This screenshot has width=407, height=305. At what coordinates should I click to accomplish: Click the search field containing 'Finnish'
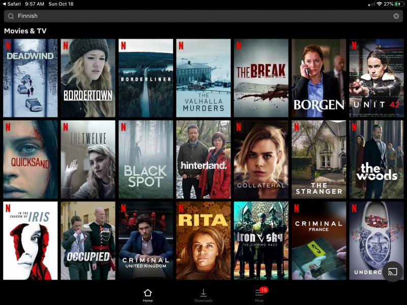pos(203,16)
